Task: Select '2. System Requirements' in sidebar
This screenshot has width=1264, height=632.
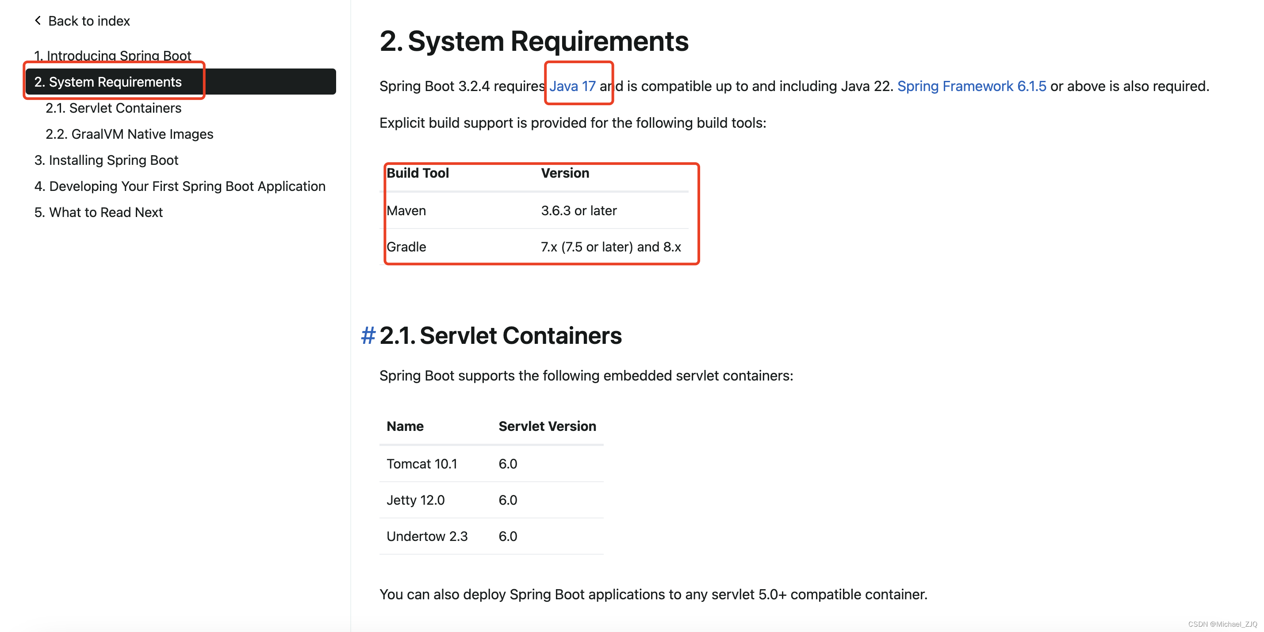Action: point(180,81)
